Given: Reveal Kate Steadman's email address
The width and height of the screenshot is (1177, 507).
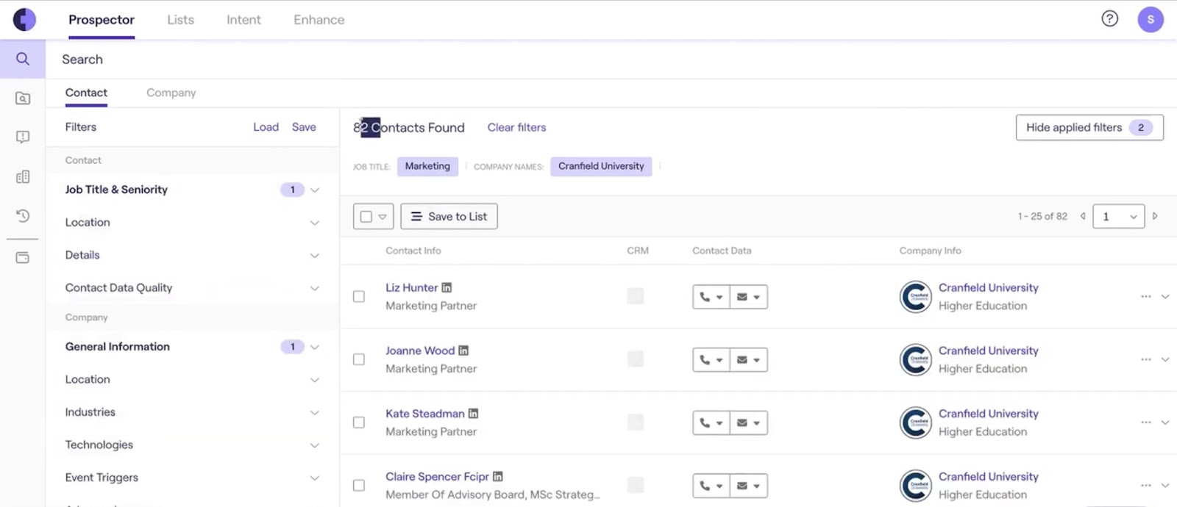Looking at the screenshot, I should [749, 422].
